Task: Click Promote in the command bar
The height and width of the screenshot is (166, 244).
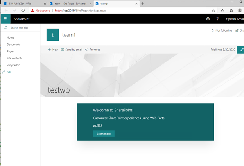Action: [x=93, y=50]
